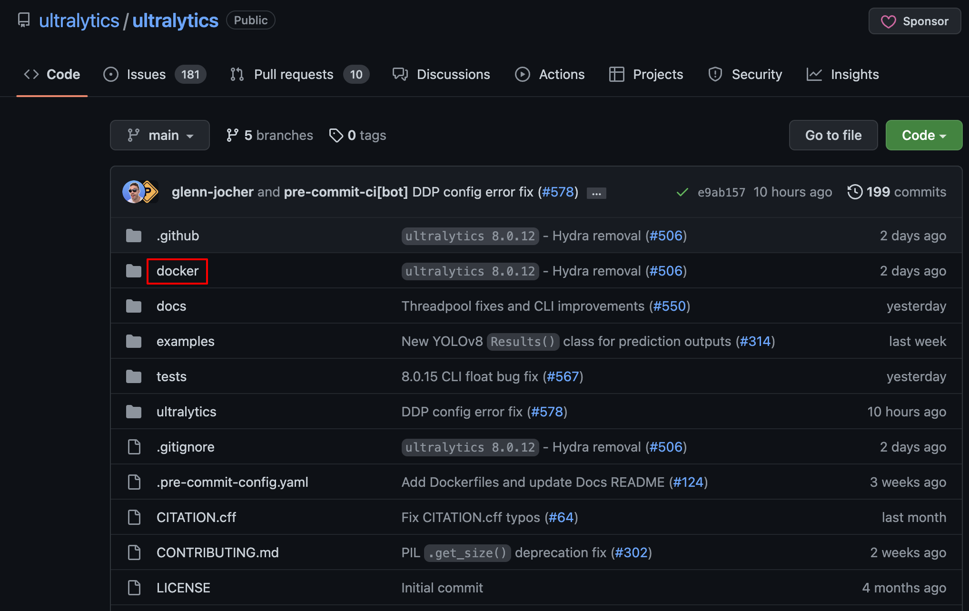Open the docker folder
969x611 pixels.
point(177,271)
